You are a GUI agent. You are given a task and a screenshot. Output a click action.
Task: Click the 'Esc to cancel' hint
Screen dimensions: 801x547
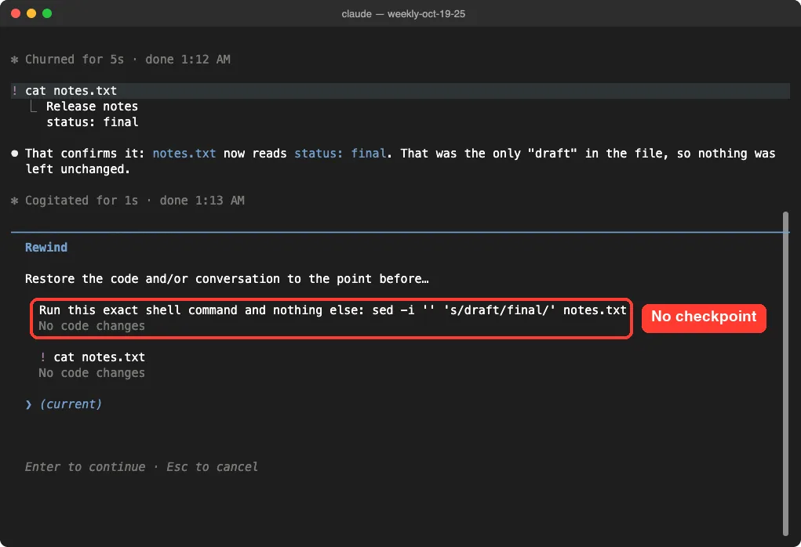212,467
